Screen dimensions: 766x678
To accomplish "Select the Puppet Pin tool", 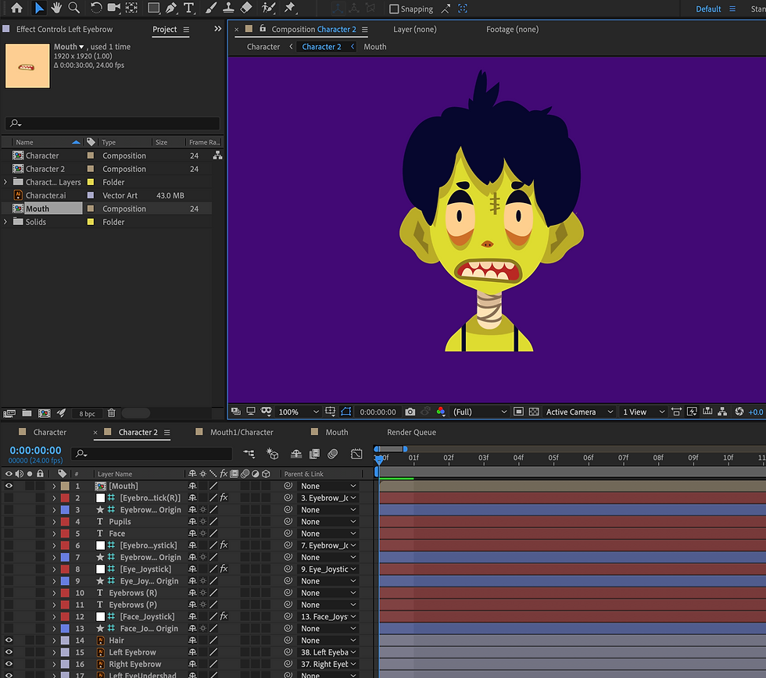I will [x=290, y=8].
